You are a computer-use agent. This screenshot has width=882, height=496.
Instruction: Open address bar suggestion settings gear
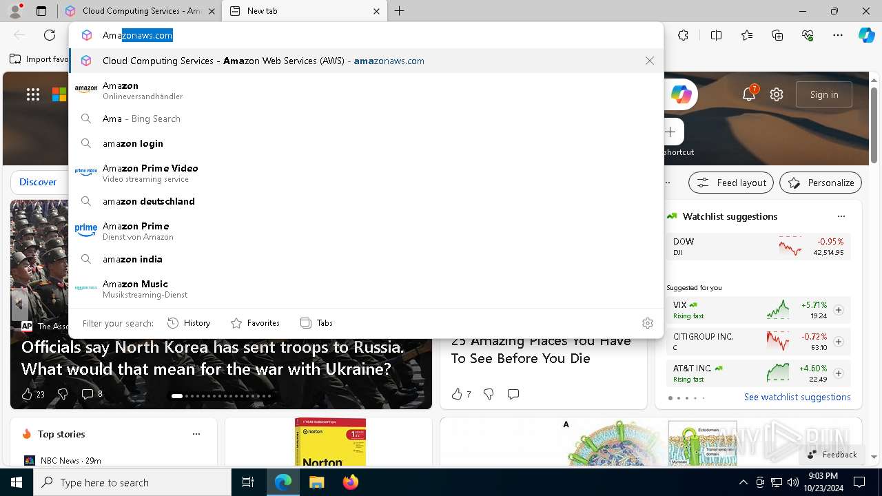point(648,323)
